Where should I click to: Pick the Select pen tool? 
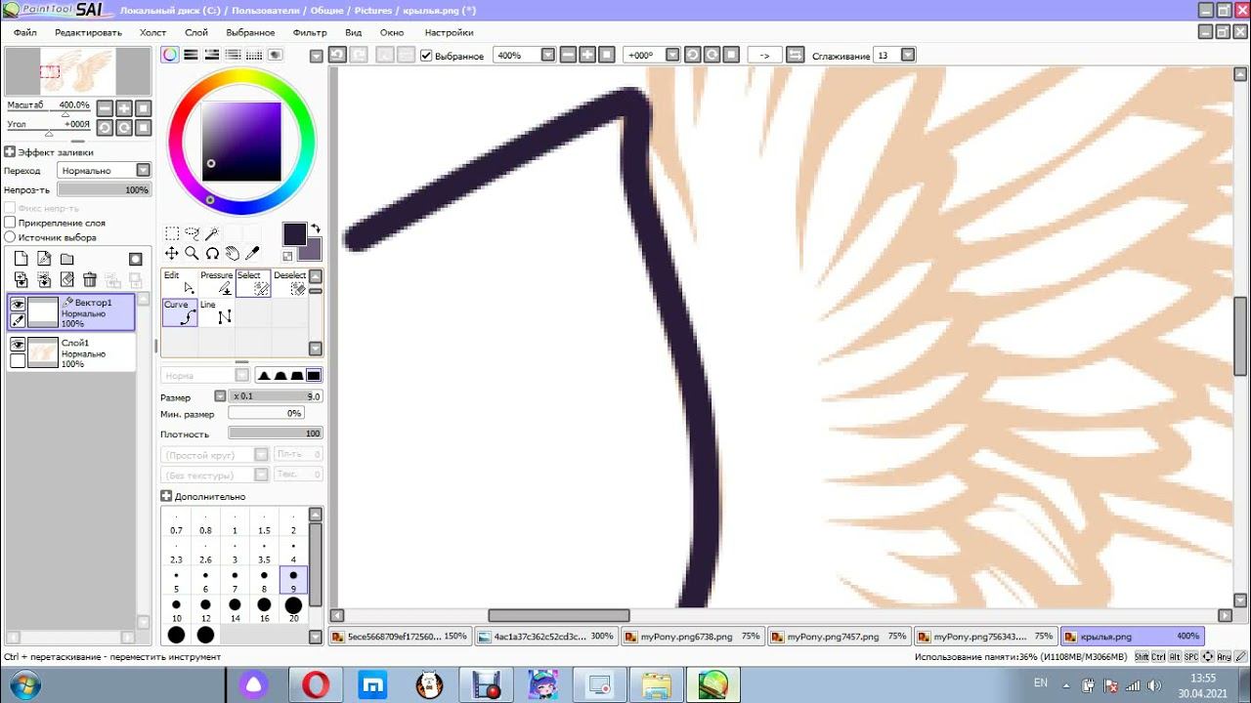[x=253, y=283]
